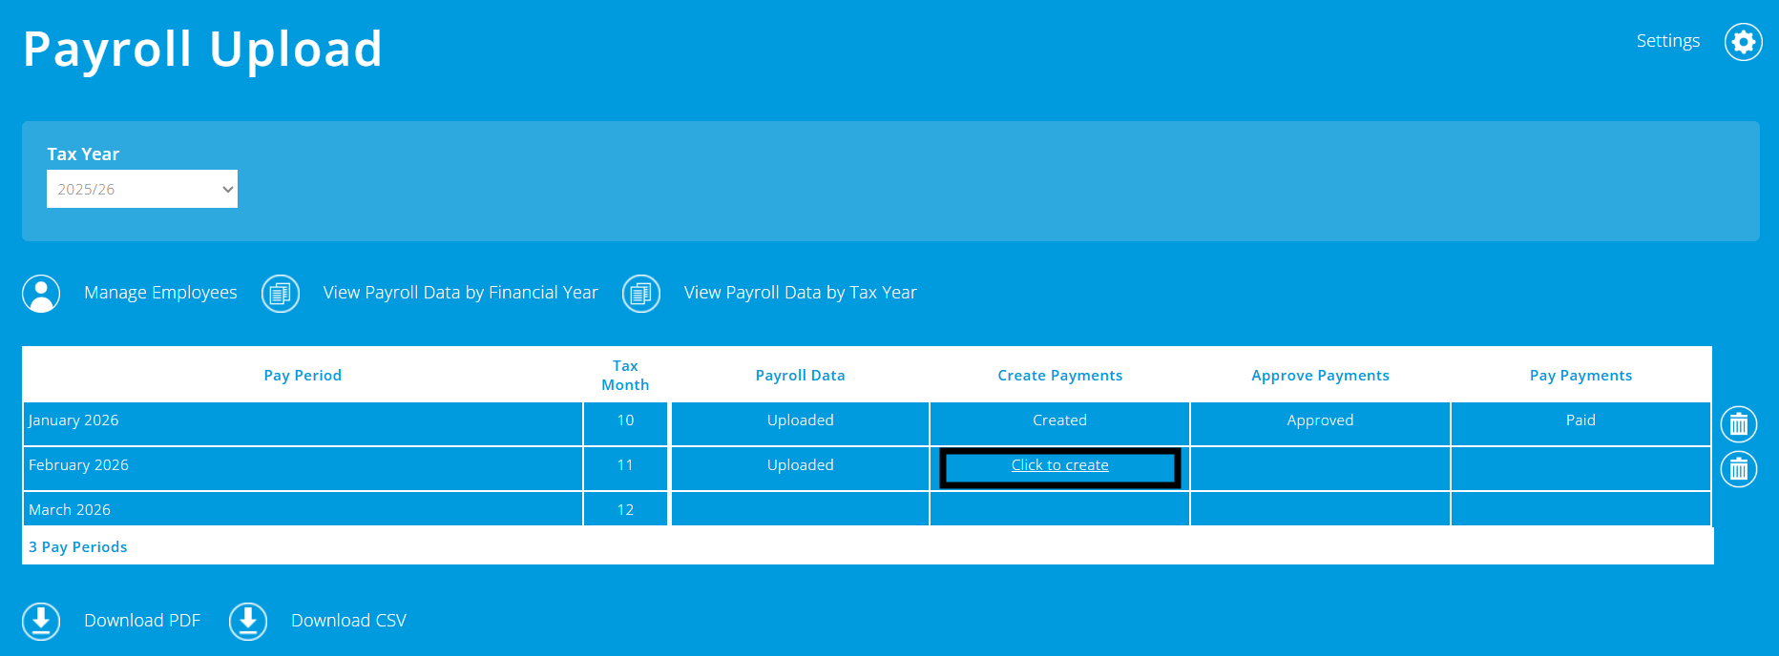Click to create February 2026 payments

click(1059, 465)
